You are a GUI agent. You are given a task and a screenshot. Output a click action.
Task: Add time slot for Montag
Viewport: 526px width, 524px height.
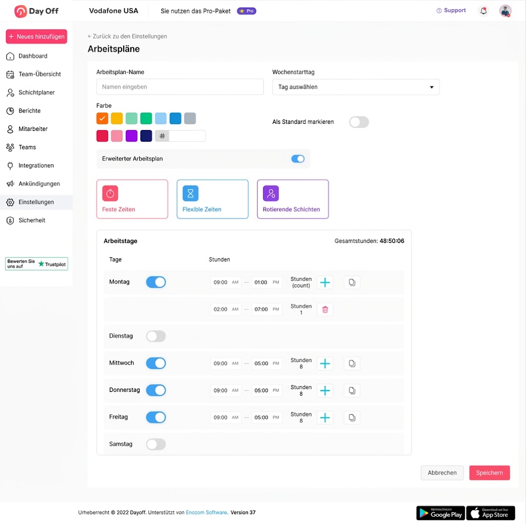point(325,283)
